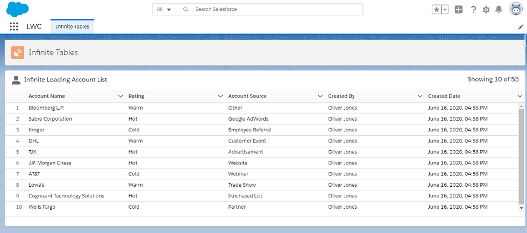Image resolution: width=527 pixels, height=233 pixels.
Task: Open the Help question mark icon
Action: (473, 10)
